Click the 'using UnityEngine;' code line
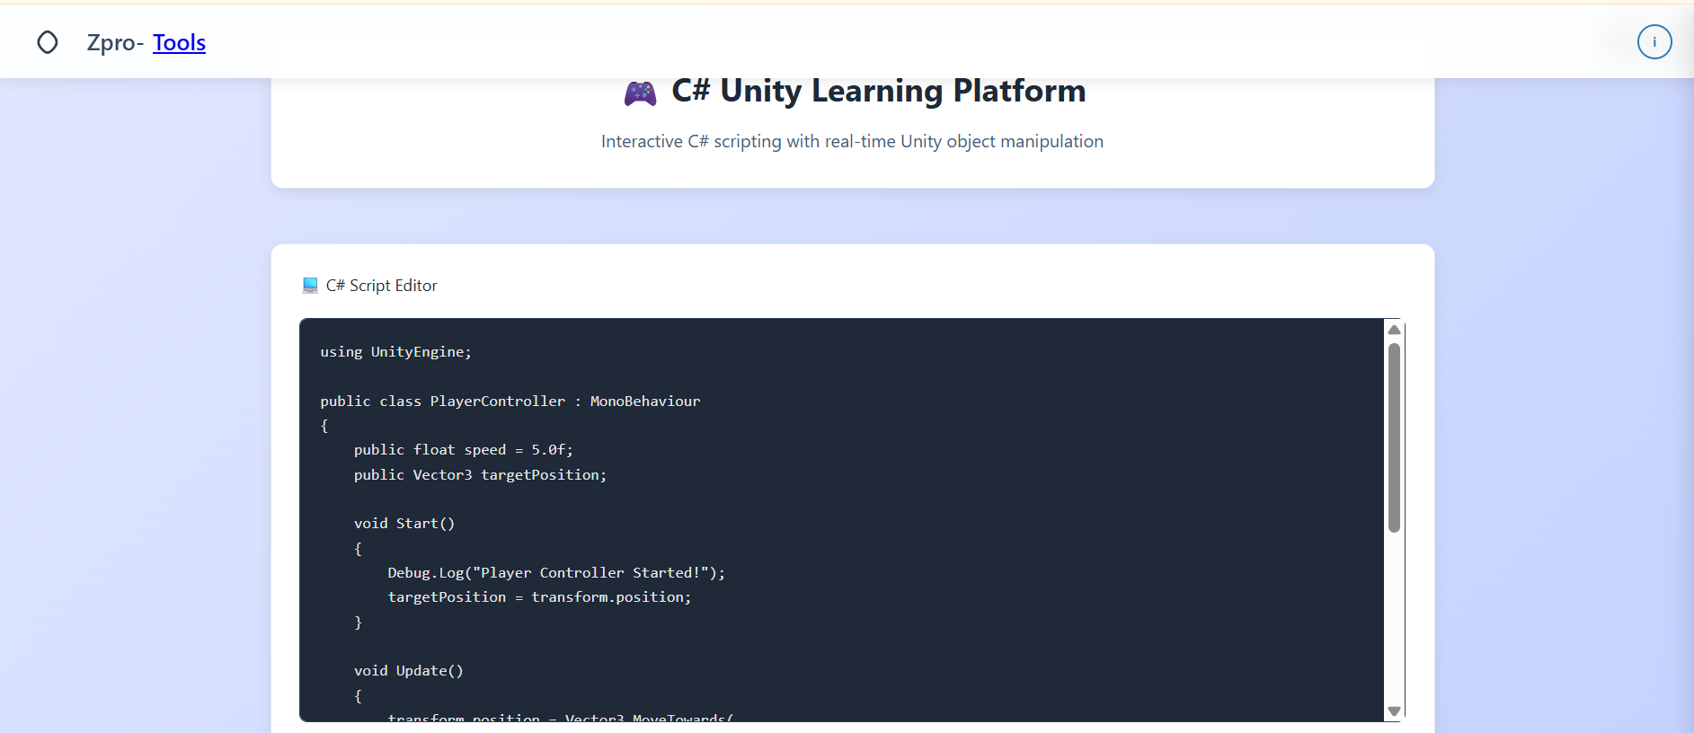Viewport: 1694px width, 733px height. click(395, 352)
